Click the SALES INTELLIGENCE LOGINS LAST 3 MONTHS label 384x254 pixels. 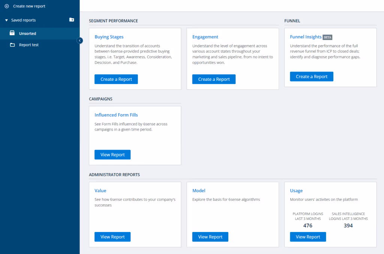[x=348, y=216]
